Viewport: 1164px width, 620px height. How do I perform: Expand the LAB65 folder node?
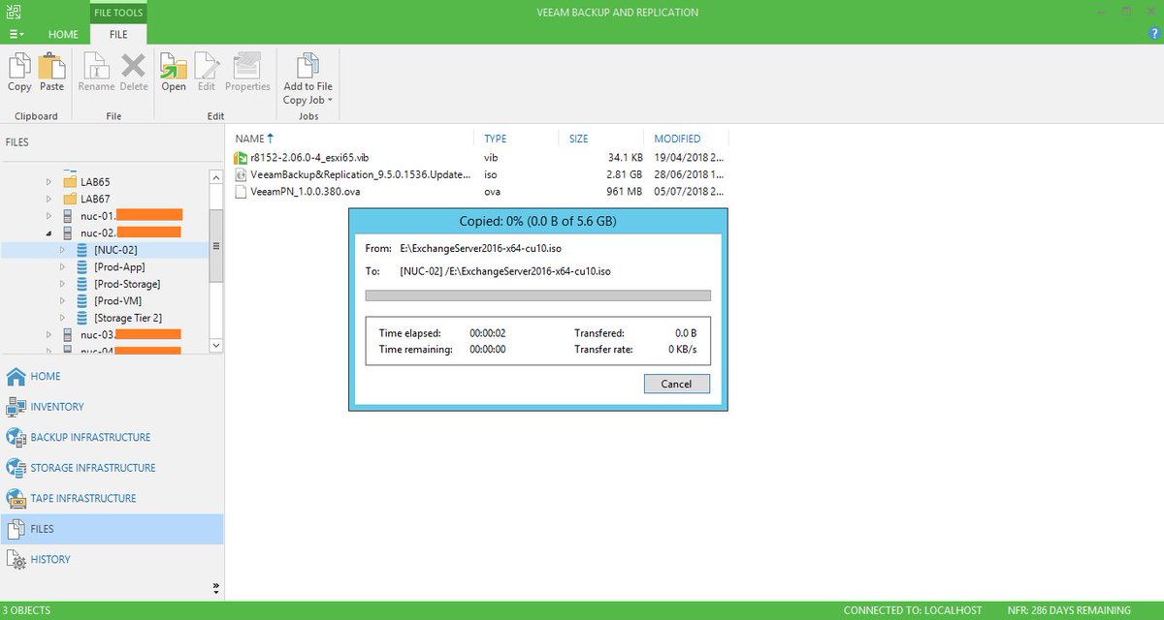click(x=49, y=182)
